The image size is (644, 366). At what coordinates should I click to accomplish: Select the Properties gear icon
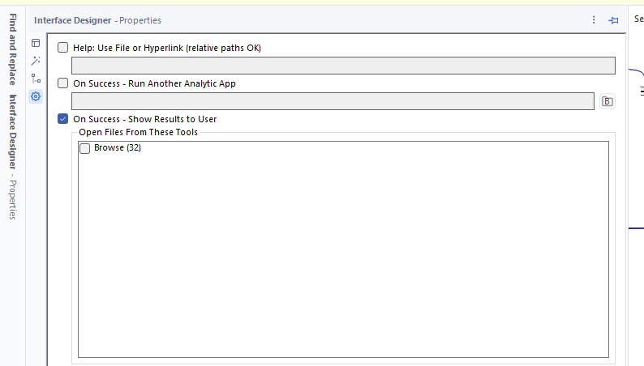pos(36,96)
